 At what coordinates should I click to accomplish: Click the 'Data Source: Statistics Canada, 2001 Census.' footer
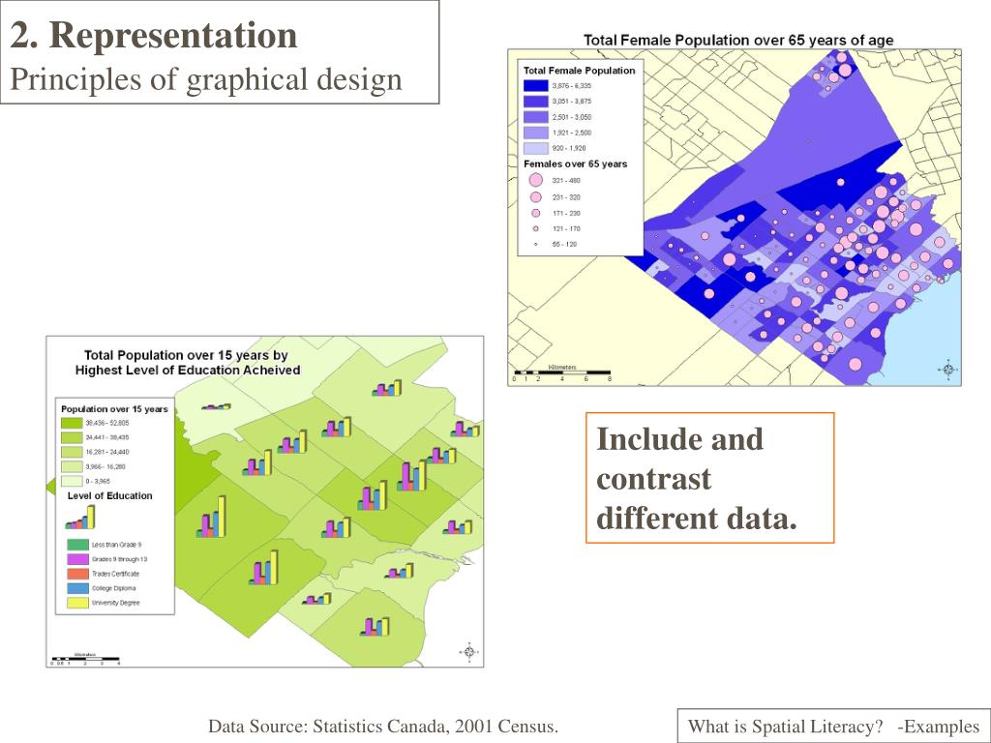(383, 726)
